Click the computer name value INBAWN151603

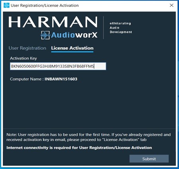click(x=61, y=79)
